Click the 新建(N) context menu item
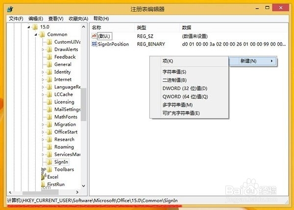 pyautogui.click(x=252, y=61)
